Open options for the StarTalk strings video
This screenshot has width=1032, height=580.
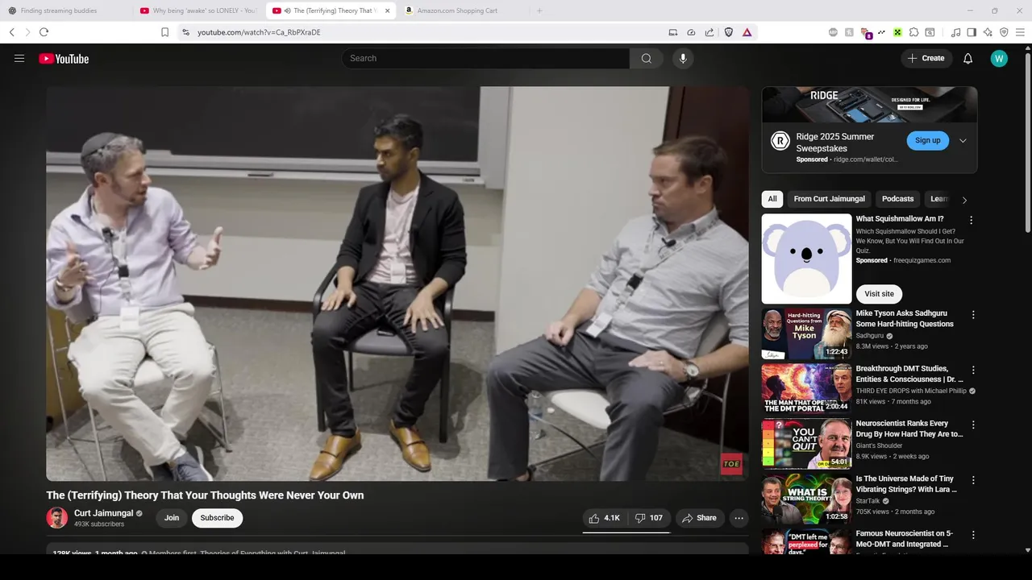pyautogui.click(x=973, y=479)
